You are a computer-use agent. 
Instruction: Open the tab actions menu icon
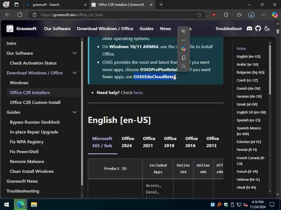(x=16, y=5)
